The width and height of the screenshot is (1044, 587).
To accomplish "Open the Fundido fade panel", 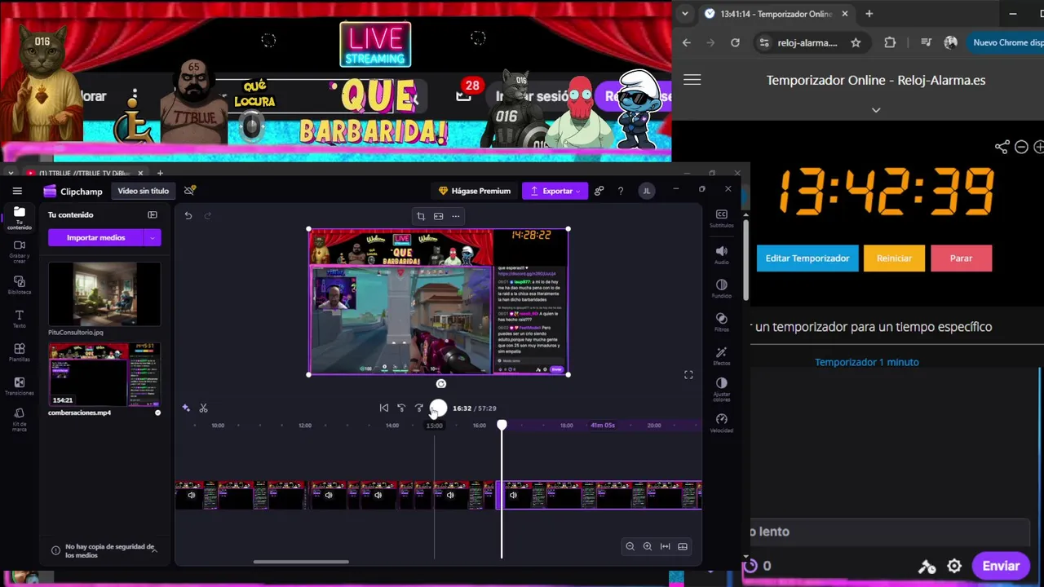I will 721,289.
